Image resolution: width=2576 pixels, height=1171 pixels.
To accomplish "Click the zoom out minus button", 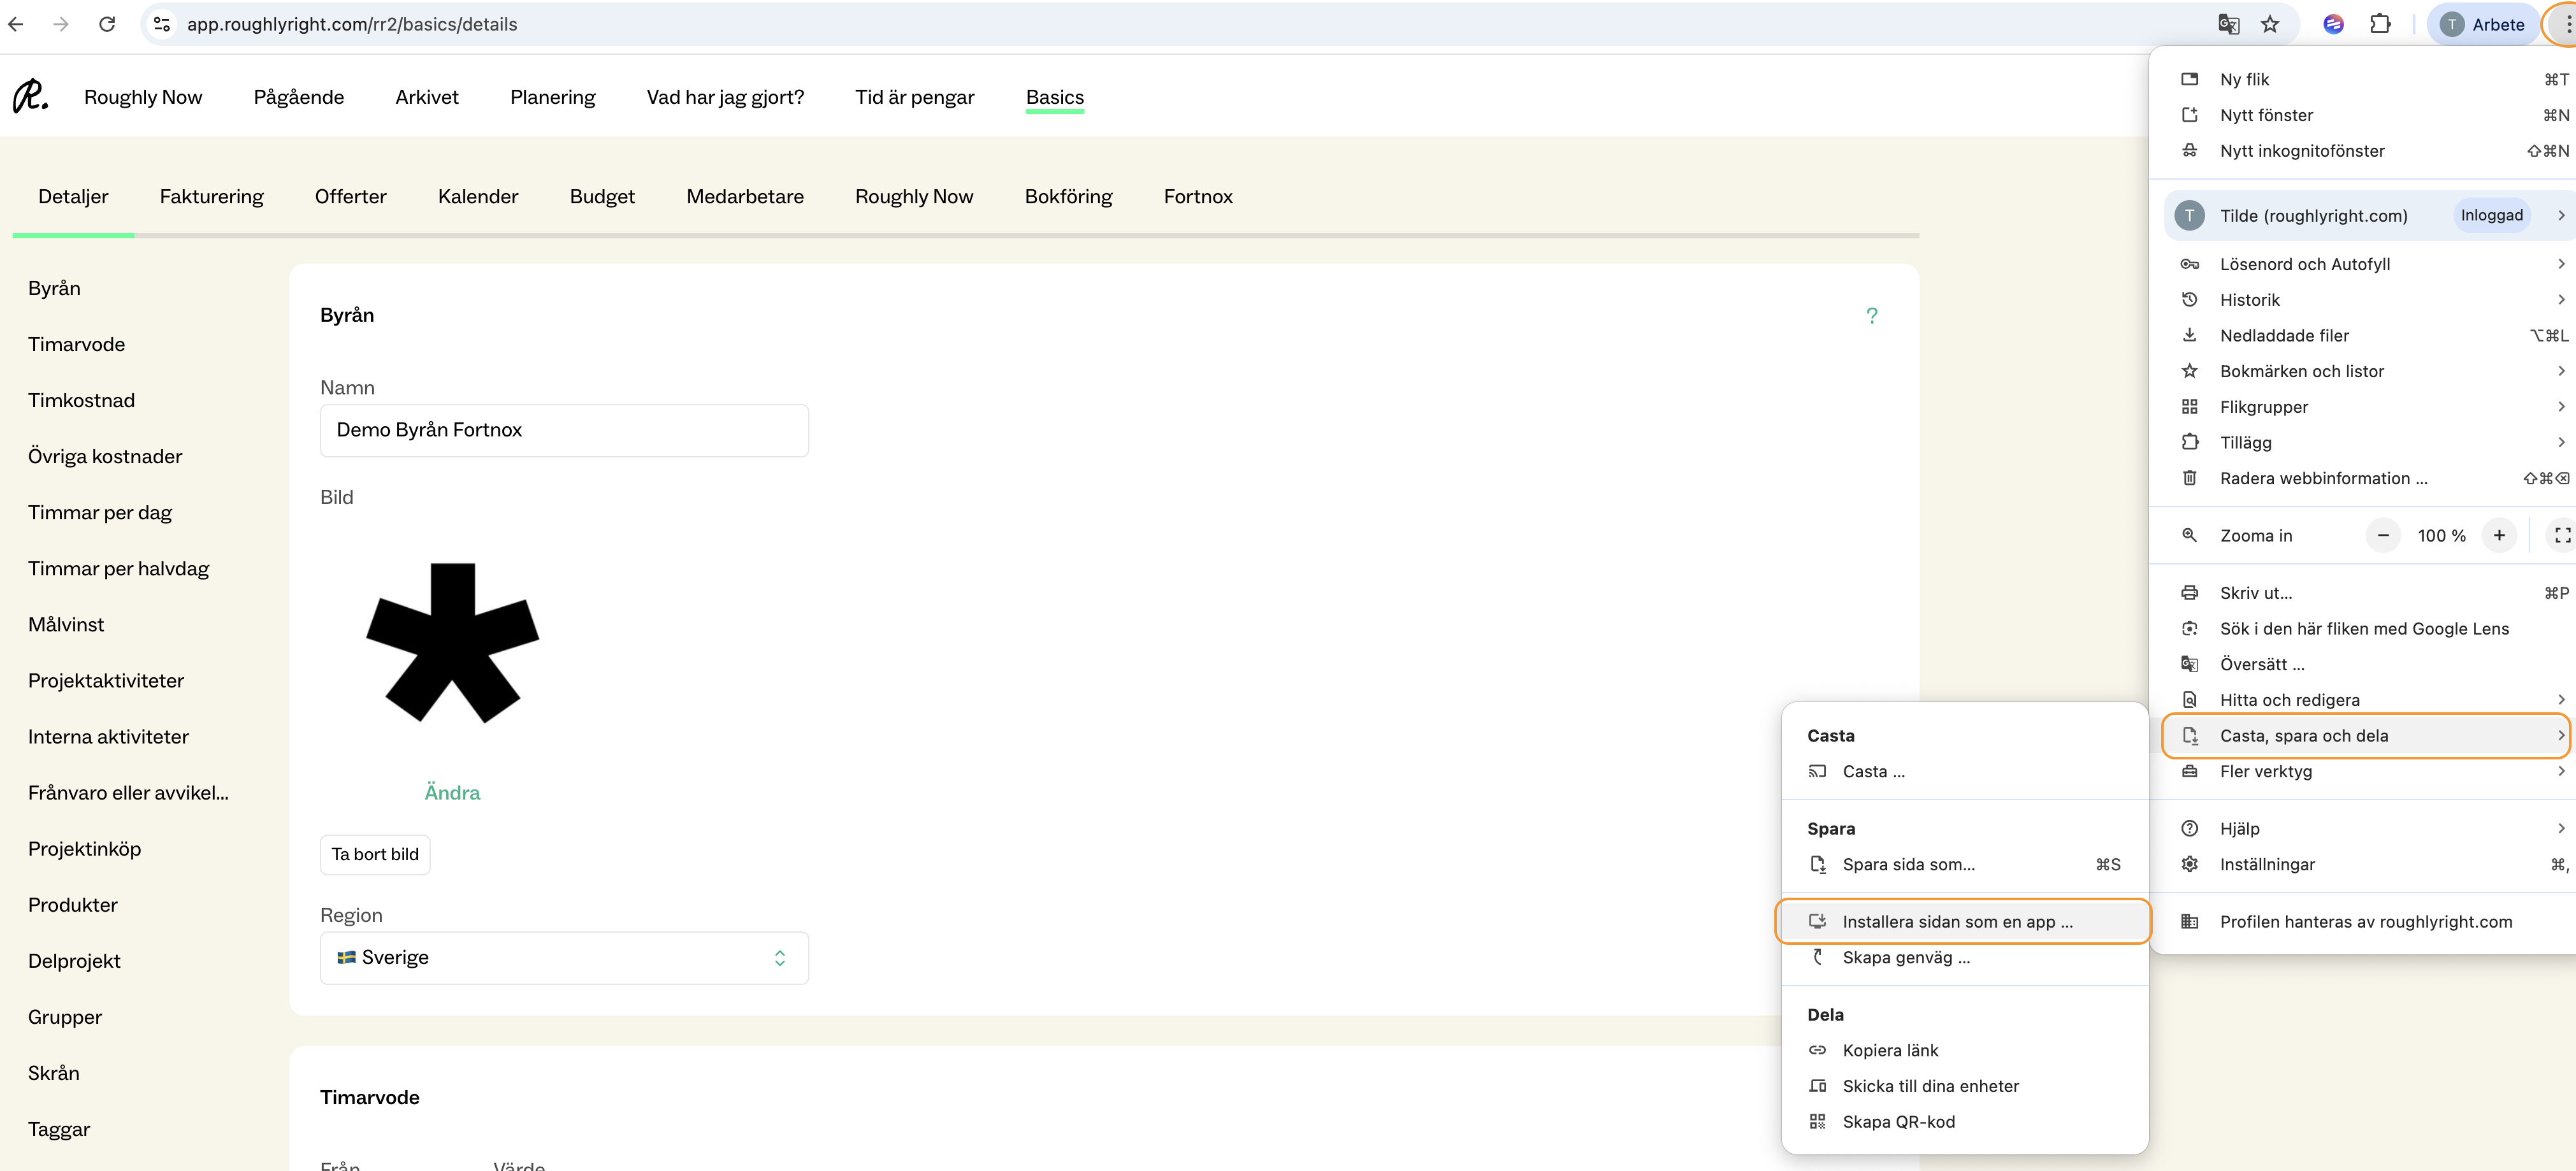I will click(x=2383, y=536).
